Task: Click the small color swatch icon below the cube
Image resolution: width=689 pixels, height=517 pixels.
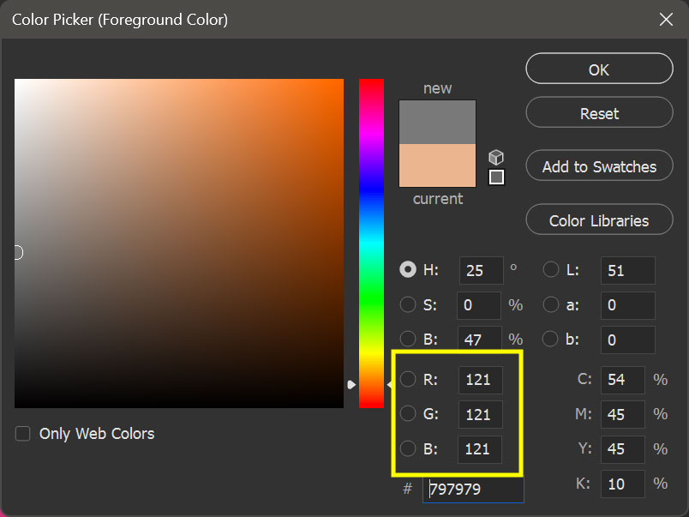Action: [x=495, y=177]
